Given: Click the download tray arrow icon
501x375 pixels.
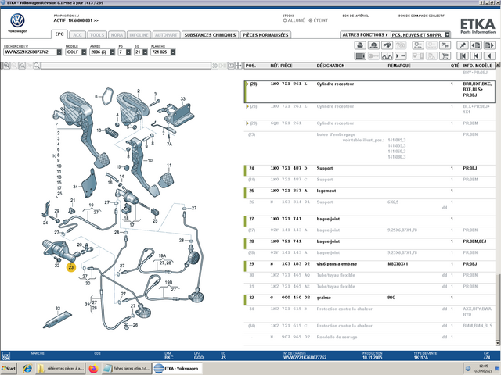Looking at the screenshot, I should pyautogui.click(x=387, y=56).
